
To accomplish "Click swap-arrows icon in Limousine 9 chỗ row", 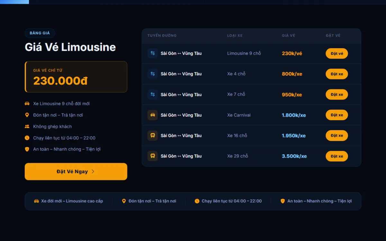I will [x=152, y=53].
